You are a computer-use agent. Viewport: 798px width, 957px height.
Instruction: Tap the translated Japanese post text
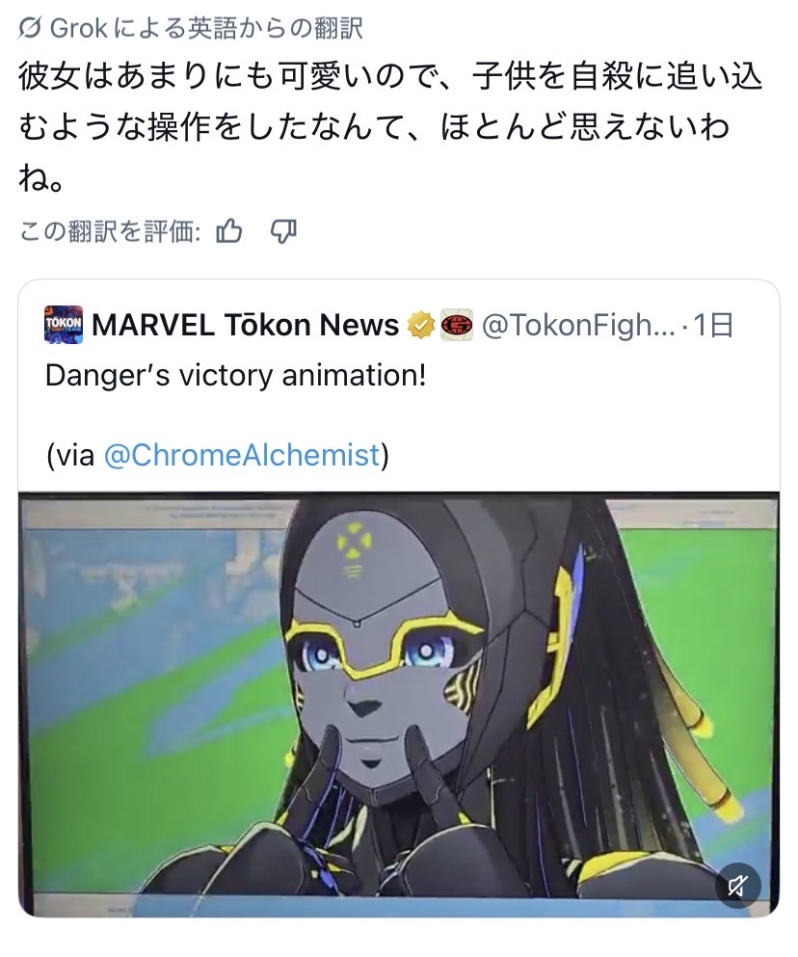click(389, 126)
